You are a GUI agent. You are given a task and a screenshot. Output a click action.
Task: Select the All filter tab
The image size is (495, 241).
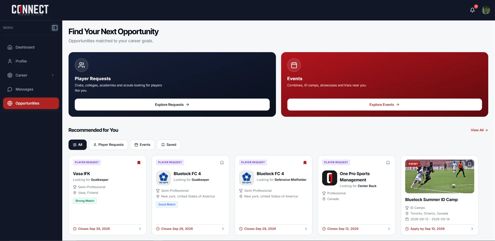[x=78, y=145]
